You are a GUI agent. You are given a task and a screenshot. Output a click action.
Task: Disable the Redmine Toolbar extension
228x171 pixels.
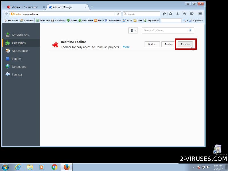169,44
